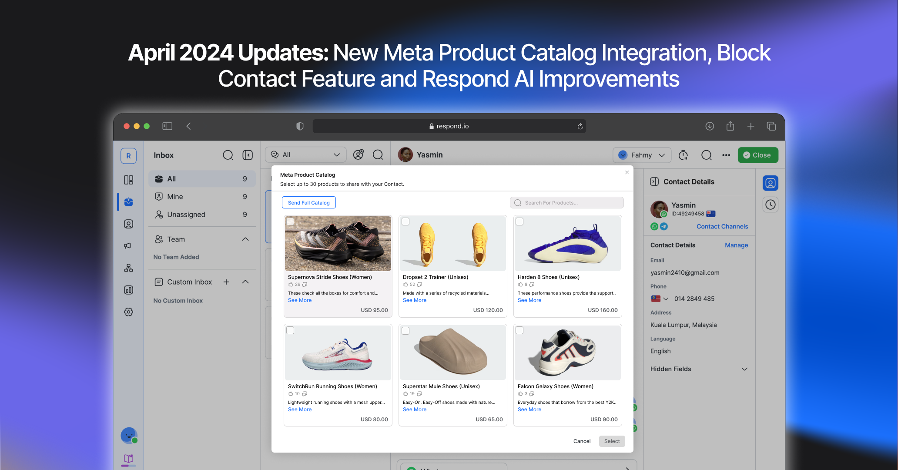Collapse the Custom Inbox section chevron

tap(245, 282)
